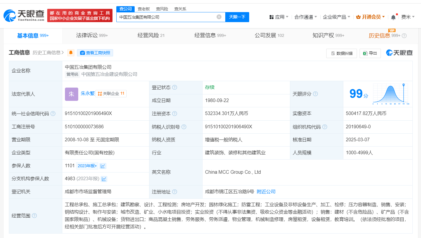Open the TianYanCha home logo

[x=24, y=15]
